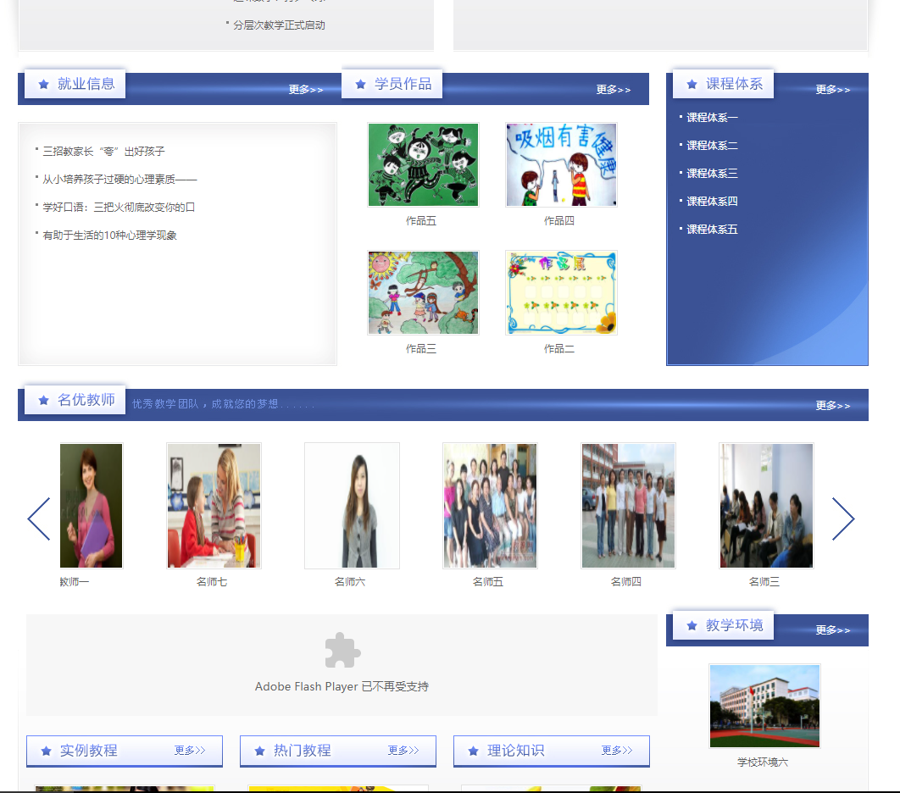Open 课程体系二 in course list

713,146
